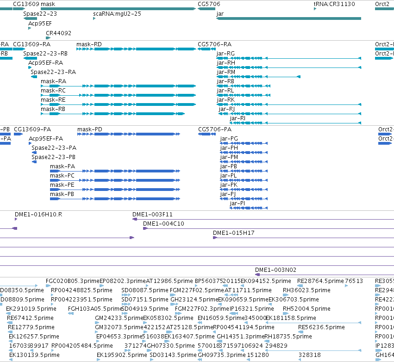Image resolution: width=394 pixels, height=362 pixels.
Task: Select the RE67412.5prime EST label
Action: coord(30,319)
